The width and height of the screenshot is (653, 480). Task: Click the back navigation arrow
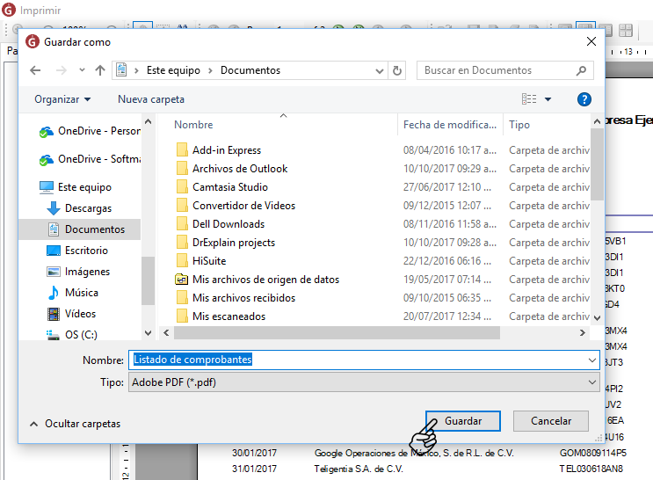click(35, 70)
